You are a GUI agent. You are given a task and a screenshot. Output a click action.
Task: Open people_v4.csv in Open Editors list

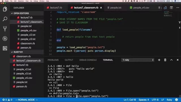pyautogui.click(x=27, y=31)
